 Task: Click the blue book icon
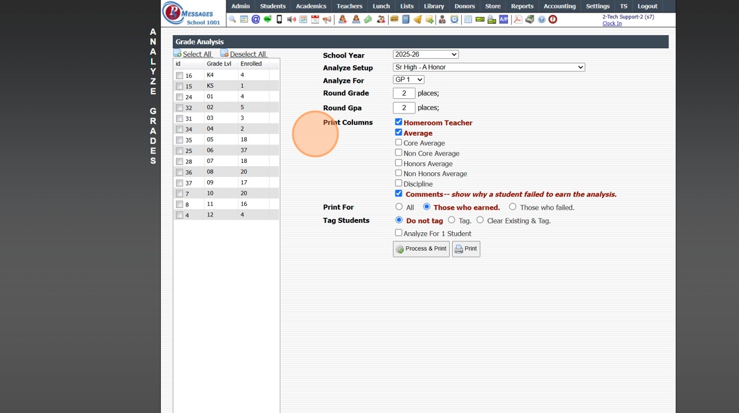pyautogui.click(x=406, y=19)
